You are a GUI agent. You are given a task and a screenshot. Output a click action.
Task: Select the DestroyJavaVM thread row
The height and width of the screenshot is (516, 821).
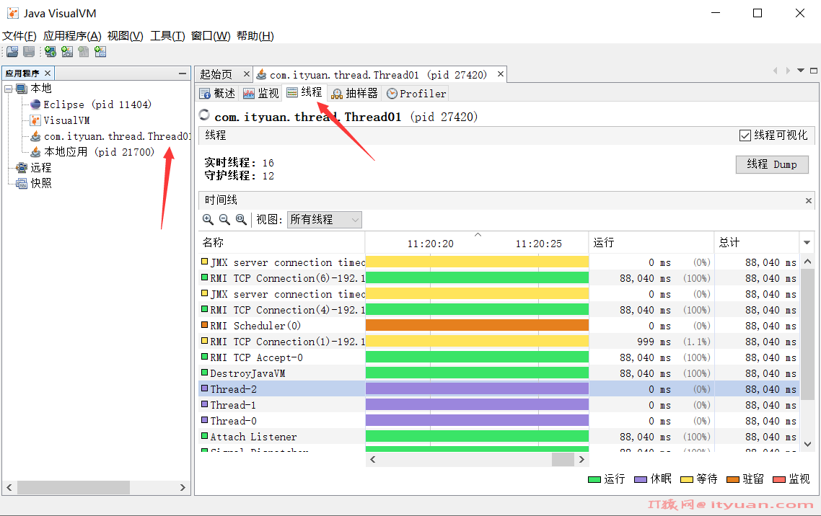pyautogui.click(x=499, y=373)
